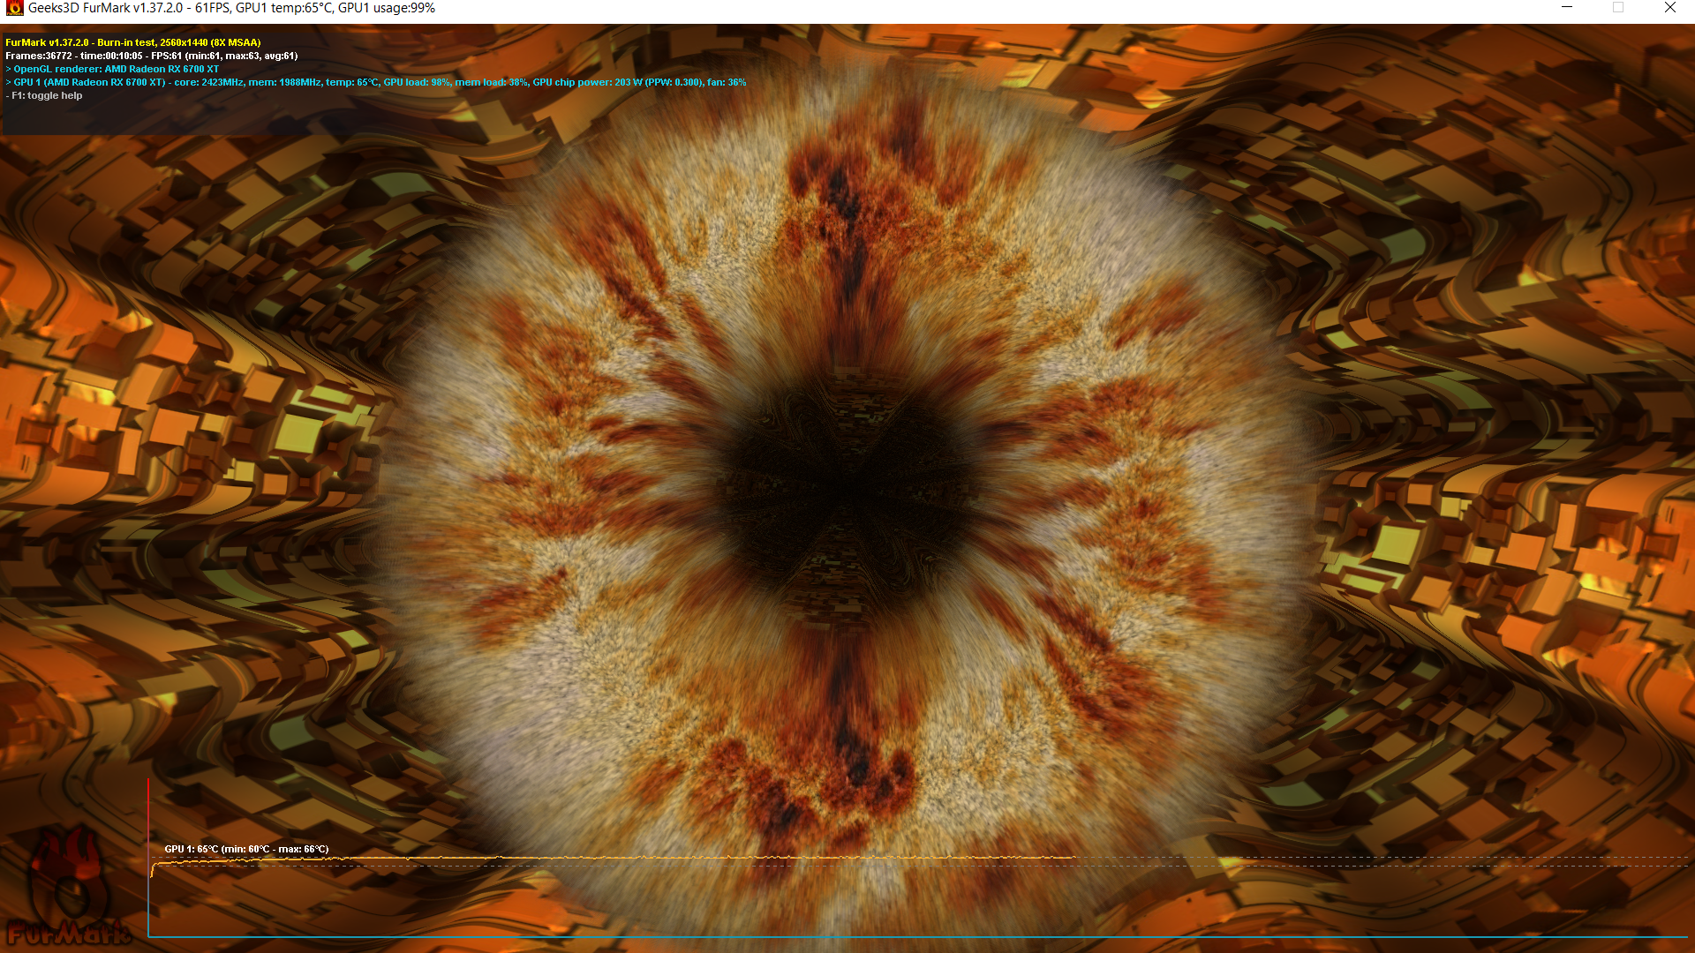
Task: Click the yellow Burn-in test header line
Action: (x=133, y=42)
